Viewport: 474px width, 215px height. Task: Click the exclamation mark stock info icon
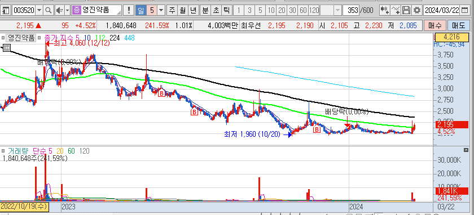click(129, 11)
